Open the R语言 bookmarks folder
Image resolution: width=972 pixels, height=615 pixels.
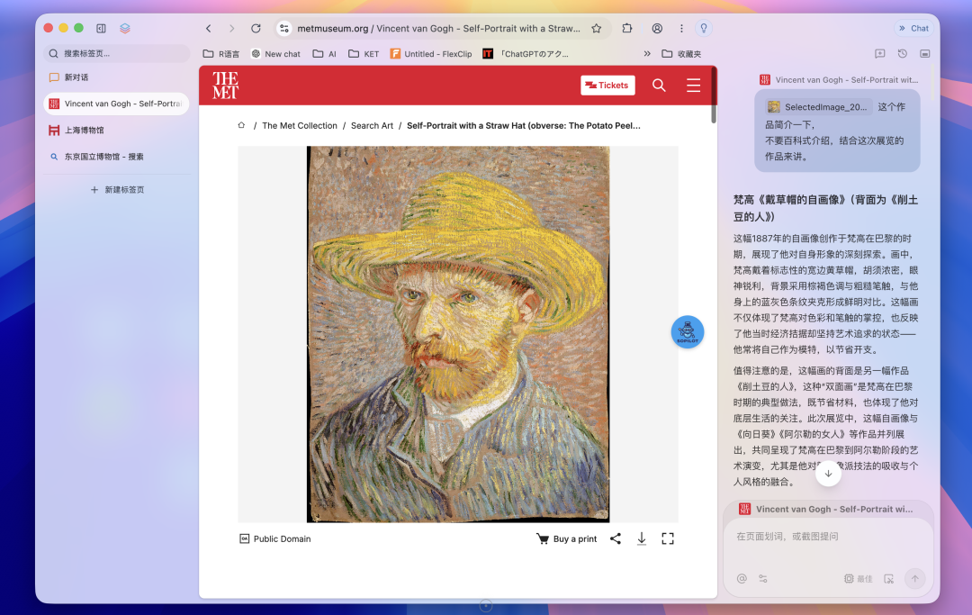coord(221,54)
